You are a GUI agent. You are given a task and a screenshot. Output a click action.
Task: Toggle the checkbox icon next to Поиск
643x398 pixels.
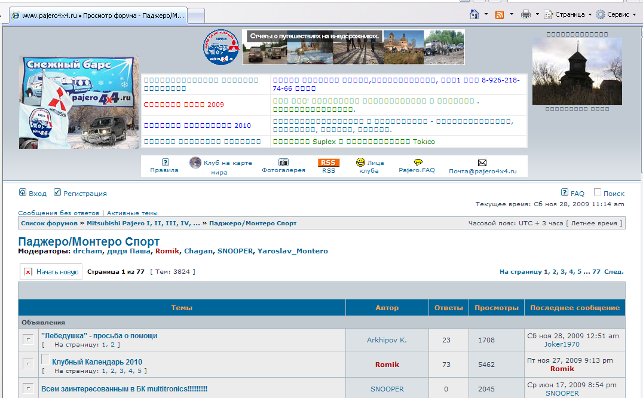click(598, 192)
